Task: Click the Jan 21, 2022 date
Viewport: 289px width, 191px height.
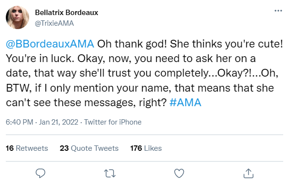Action: tap(58, 122)
